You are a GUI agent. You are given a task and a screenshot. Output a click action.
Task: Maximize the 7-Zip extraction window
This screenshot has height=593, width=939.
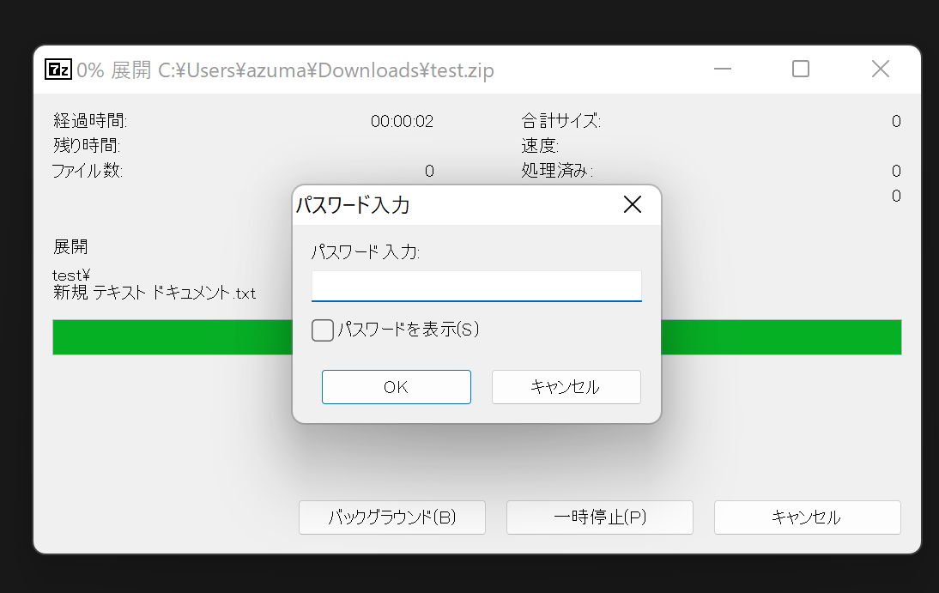tap(800, 70)
